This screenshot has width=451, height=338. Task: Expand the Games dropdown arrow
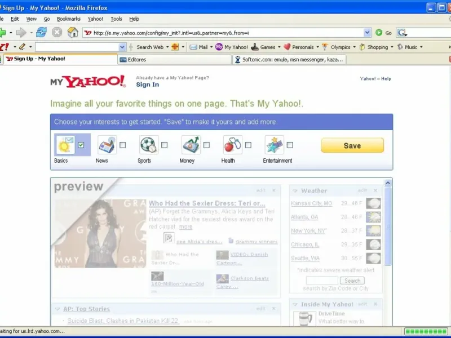tap(279, 47)
